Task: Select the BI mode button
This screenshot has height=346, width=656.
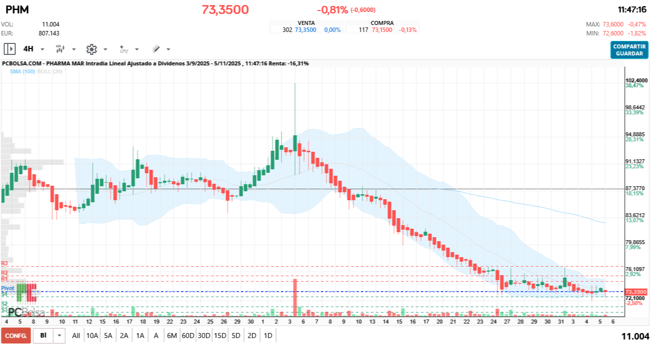Action: click(43, 336)
